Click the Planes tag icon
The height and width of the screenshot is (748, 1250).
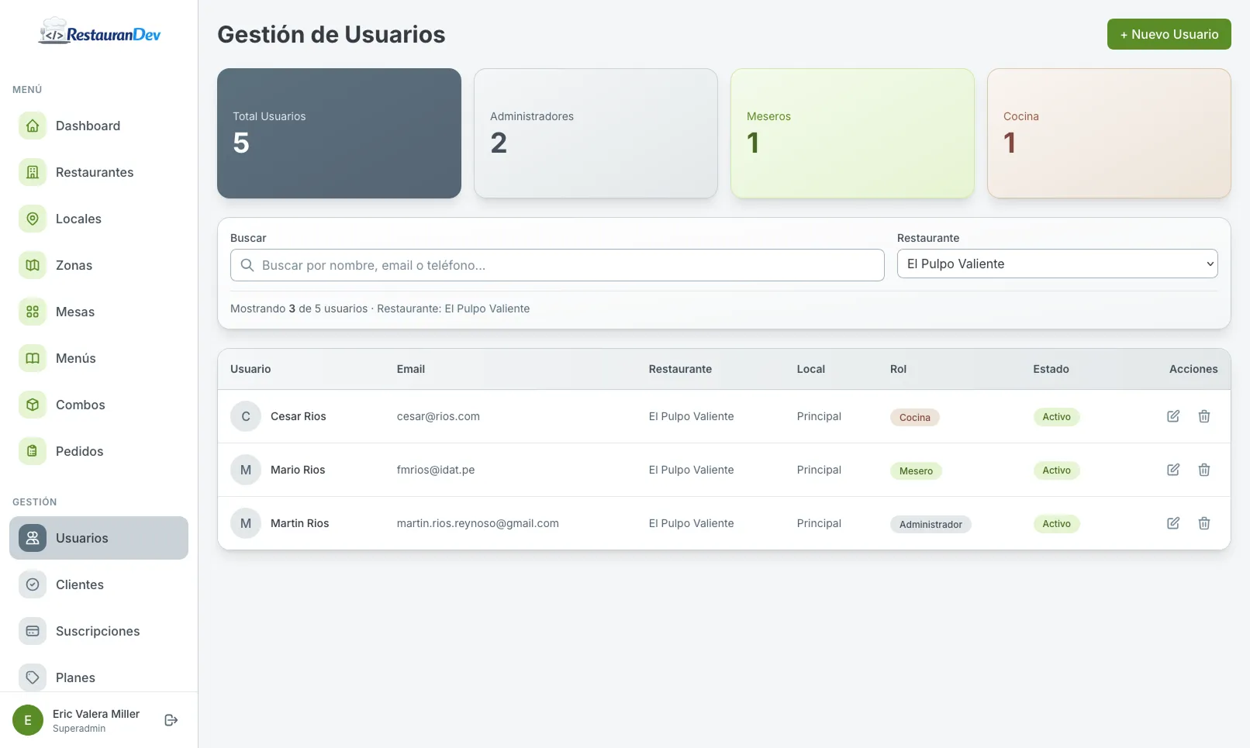pyautogui.click(x=33, y=677)
